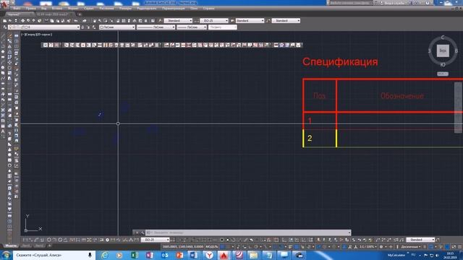463x260 pixels.
Task: Click the Redo arrow icon
Action: (x=85, y=21)
